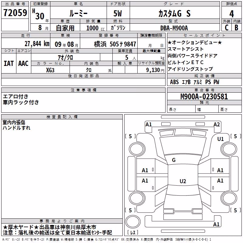This screenshot has height=243, width=243.
Task: Click the 高さ dimension label
Action: click(x=224, y=110)
